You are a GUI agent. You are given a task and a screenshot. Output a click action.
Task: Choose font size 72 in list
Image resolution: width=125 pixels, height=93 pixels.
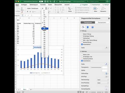[x=45, y=50]
